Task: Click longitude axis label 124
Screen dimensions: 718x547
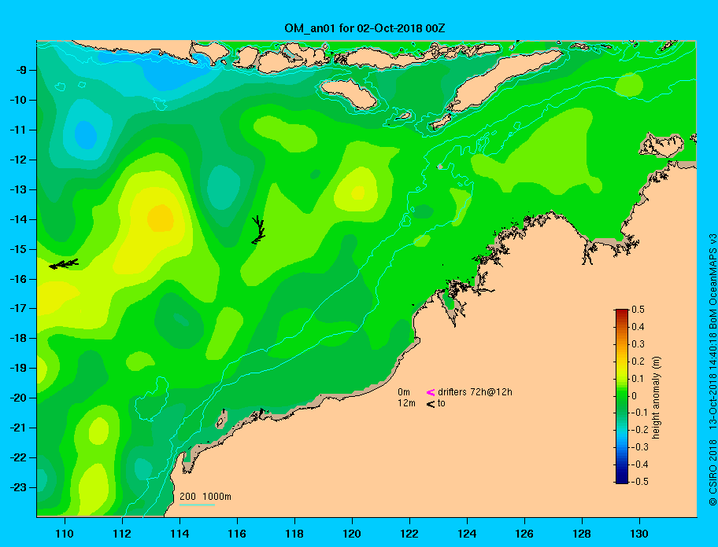Action: [x=467, y=534]
